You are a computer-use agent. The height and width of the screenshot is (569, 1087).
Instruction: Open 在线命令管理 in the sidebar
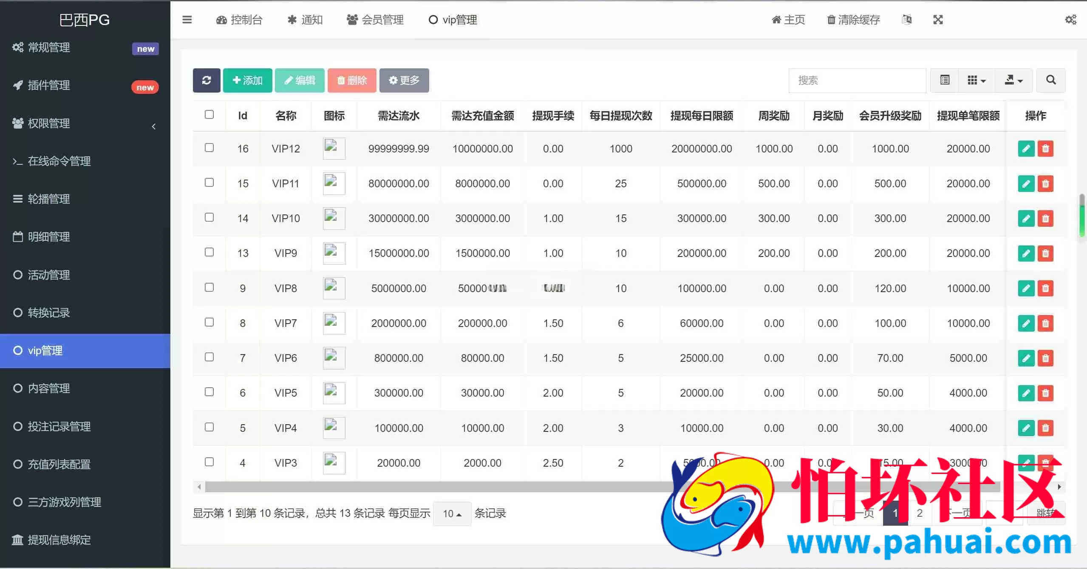pos(85,161)
